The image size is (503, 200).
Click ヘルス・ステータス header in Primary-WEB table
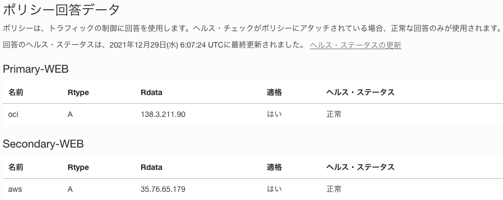coord(360,92)
